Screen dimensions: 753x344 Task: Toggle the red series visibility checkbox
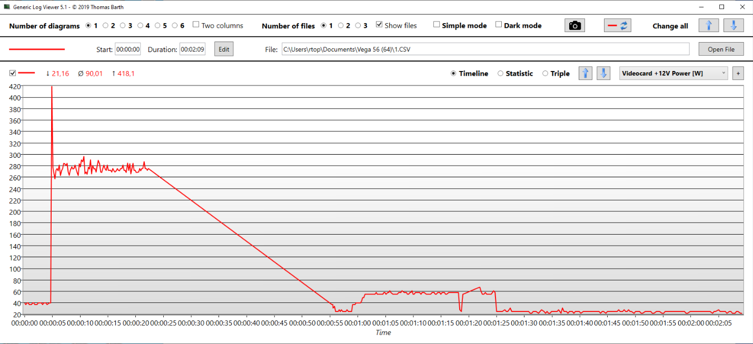coord(13,73)
